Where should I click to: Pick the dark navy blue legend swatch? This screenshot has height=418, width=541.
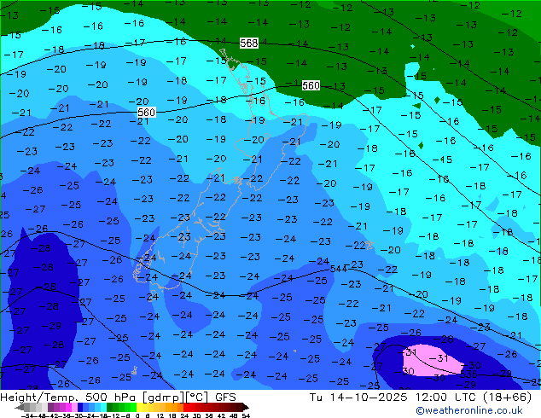(x=80, y=408)
